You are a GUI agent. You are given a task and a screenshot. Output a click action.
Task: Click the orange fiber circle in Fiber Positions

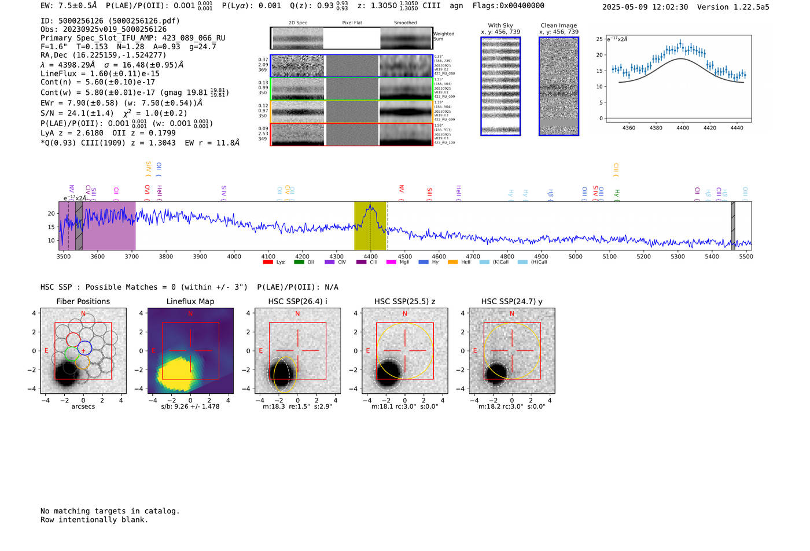82,363
